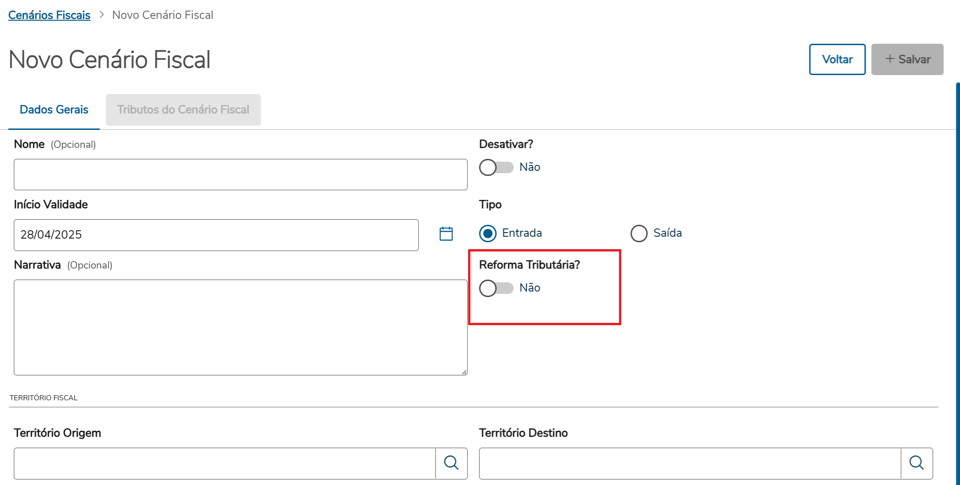Focus the Território Origem input
The width and height of the screenshot is (960, 485).
[225, 463]
